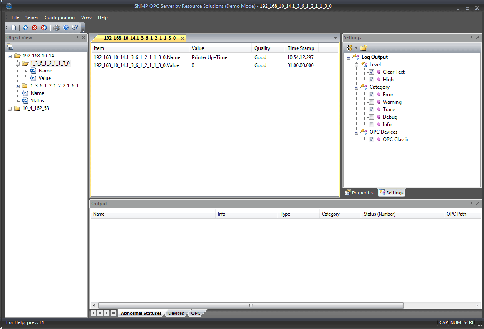This screenshot has width=484, height=329.
Task: Enable the Debug category checkbox
Action: [371, 117]
